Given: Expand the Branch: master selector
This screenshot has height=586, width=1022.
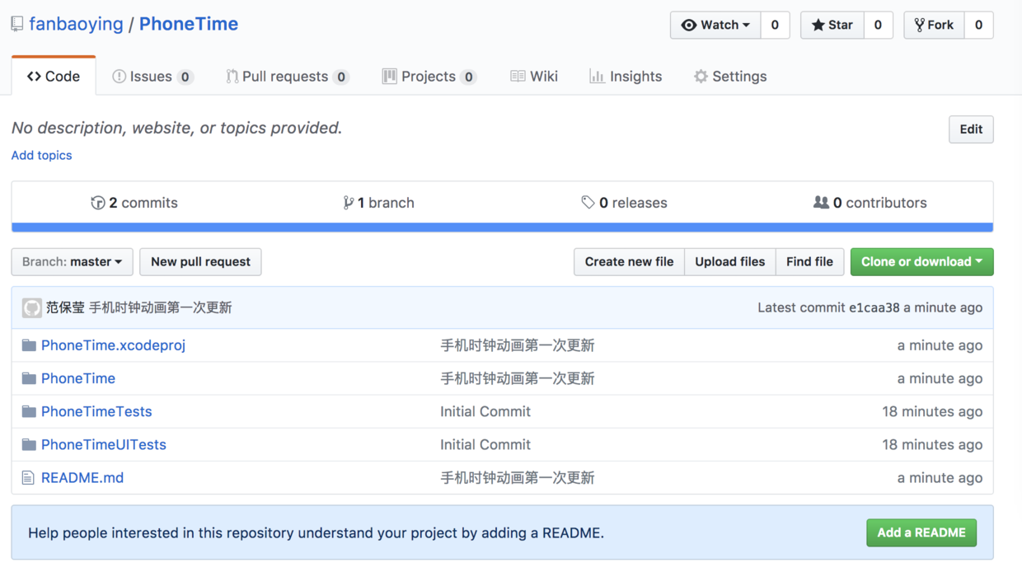Looking at the screenshot, I should click(73, 262).
